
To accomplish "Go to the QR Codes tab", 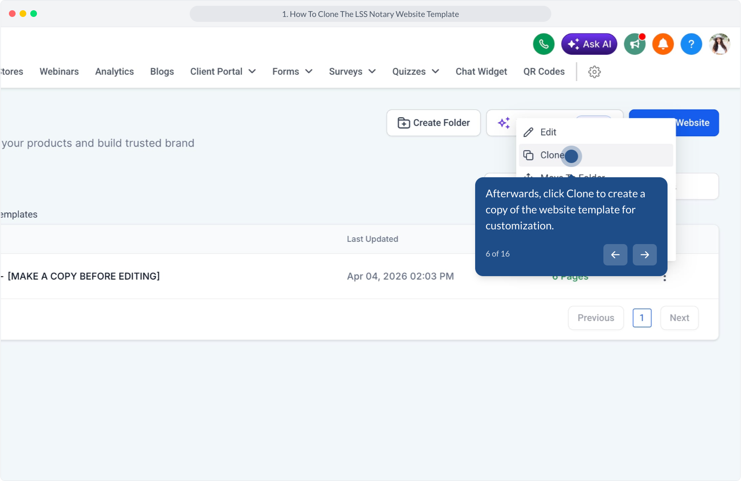I will click(544, 72).
